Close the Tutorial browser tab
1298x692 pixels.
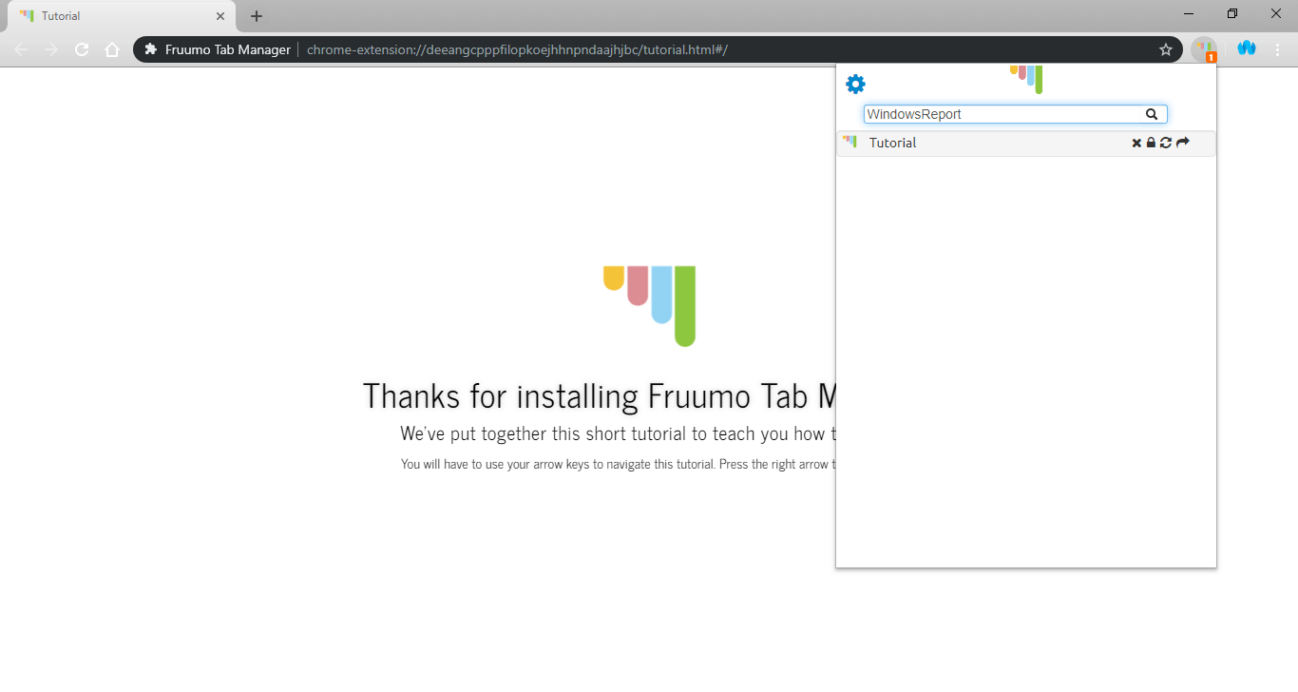pos(220,16)
